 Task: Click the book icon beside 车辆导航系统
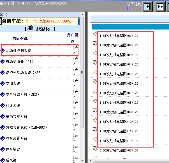pyautogui.click(x=3, y=116)
